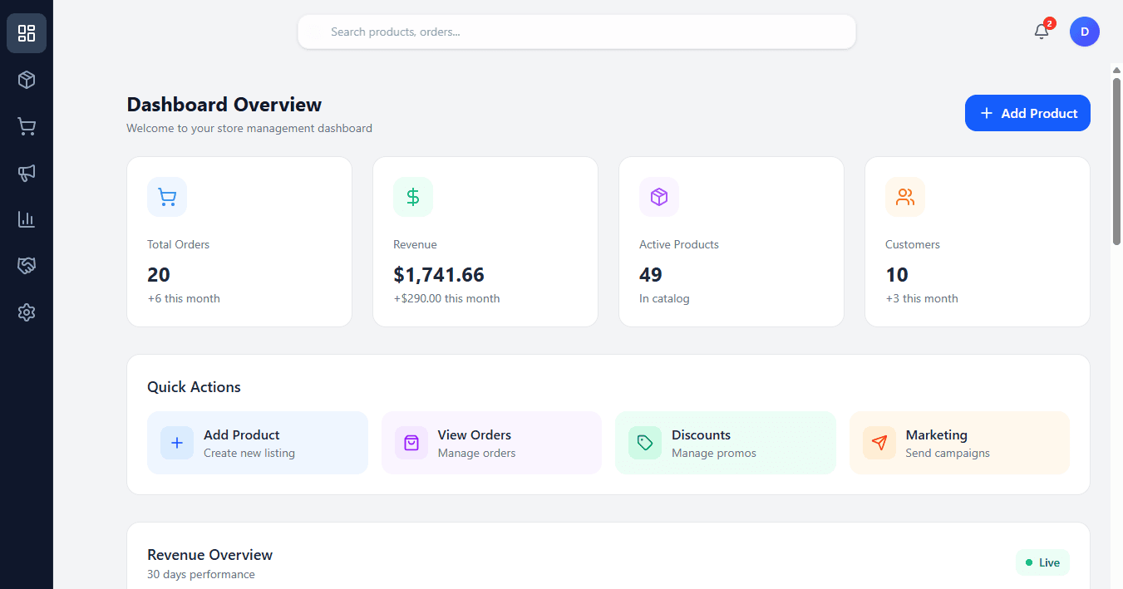
Task: Click the Marketing Send campaigns card
Action: [959, 442]
